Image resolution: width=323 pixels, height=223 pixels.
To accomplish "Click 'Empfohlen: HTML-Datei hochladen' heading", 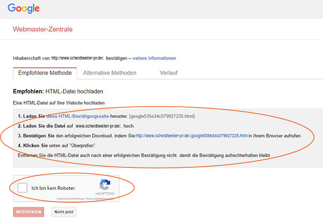I will (x=58, y=91).
